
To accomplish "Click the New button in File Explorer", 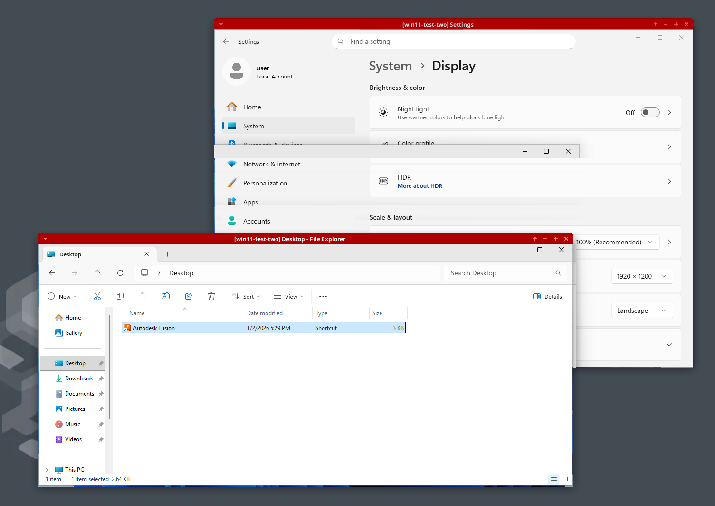I will point(62,296).
